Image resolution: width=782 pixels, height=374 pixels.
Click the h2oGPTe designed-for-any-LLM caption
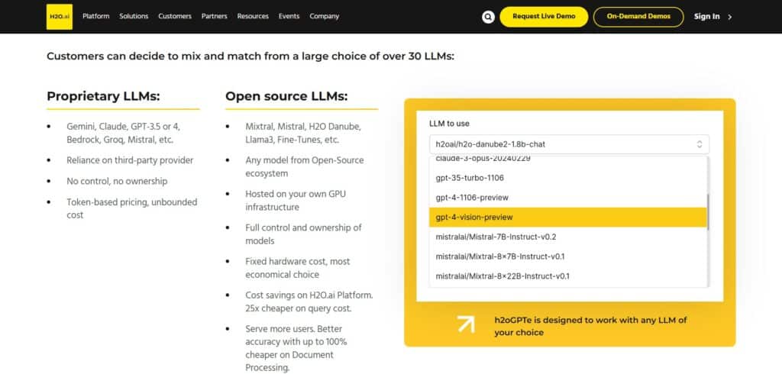click(x=590, y=326)
